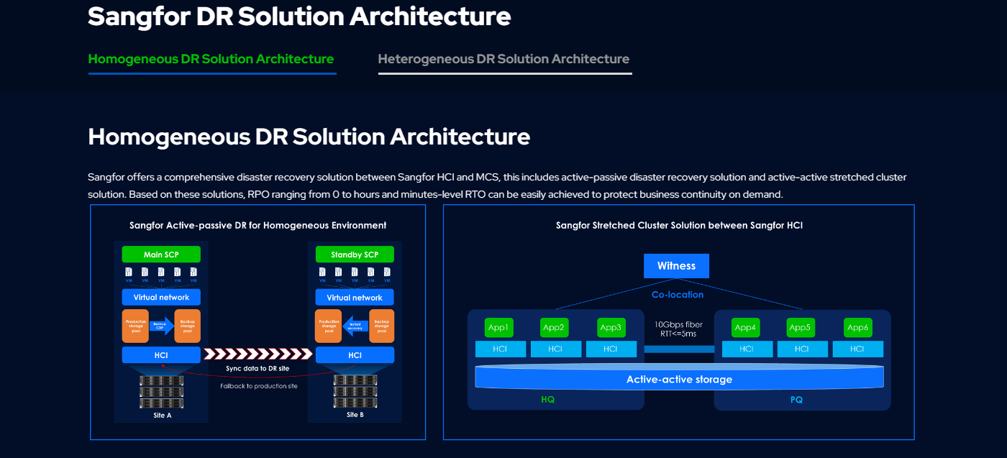The height and width of the screenshot is (458, 1007).
Task: Click Site B's Backup storage pool box
Action: [381, 326]
